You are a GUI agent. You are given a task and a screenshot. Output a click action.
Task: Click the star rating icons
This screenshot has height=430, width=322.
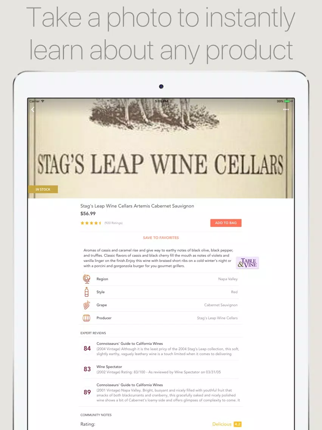[91, 223]
